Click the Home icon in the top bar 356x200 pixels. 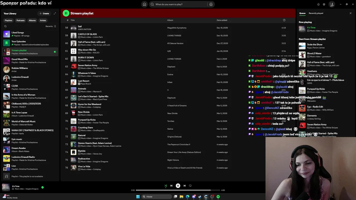[144, 4]
